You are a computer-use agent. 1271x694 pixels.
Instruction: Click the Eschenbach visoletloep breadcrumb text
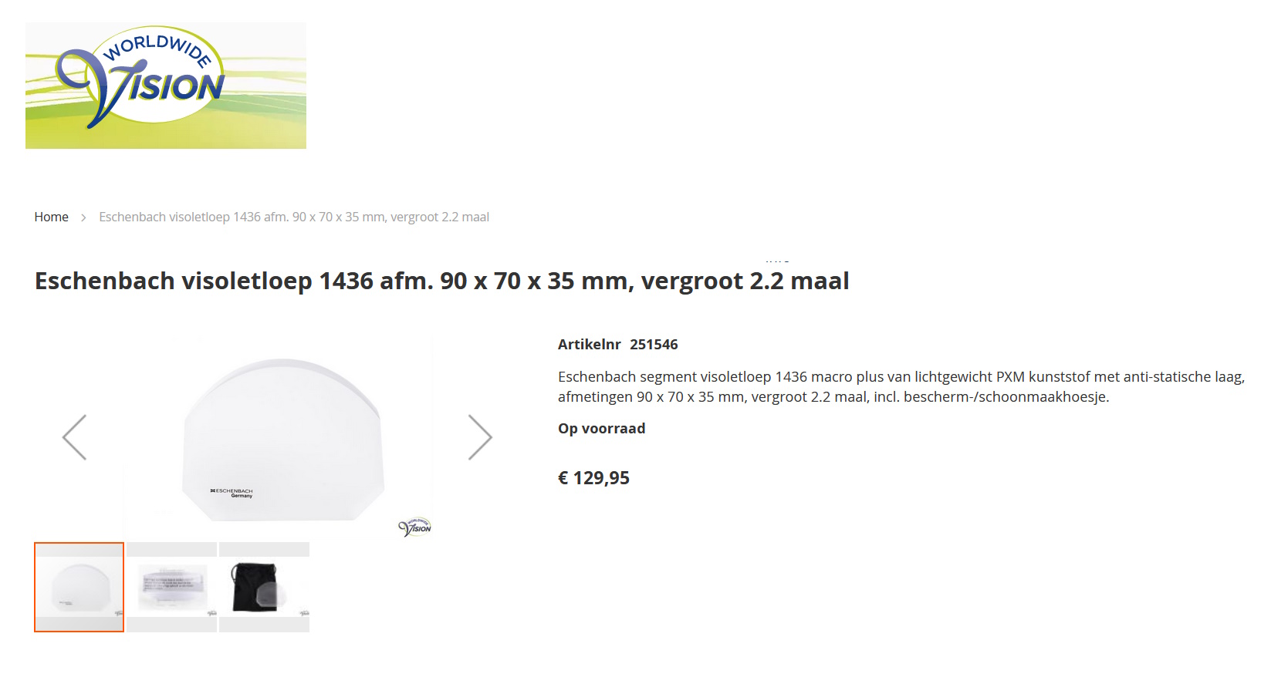(x=293, y=217)
